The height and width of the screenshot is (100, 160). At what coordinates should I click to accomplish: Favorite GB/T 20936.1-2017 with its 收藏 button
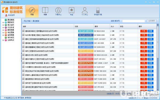pyautogui.click(x=150, y=63)
